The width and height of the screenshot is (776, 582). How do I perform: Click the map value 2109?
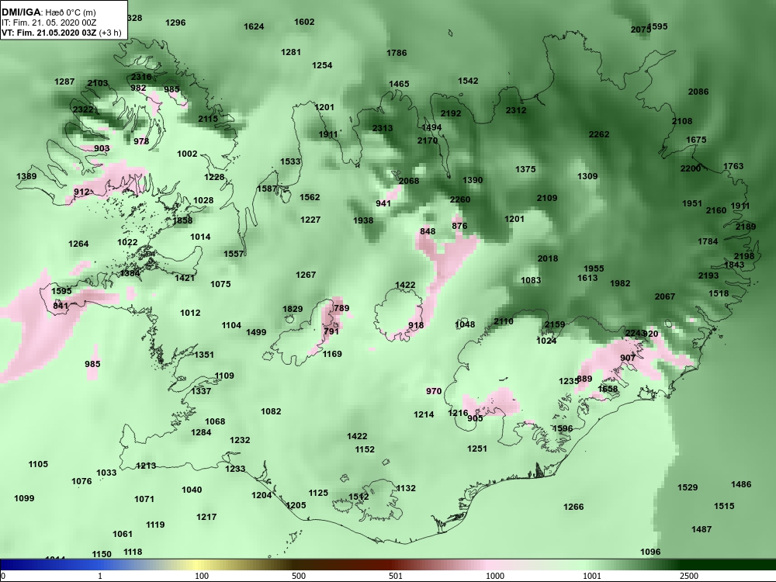coord(547,198)
